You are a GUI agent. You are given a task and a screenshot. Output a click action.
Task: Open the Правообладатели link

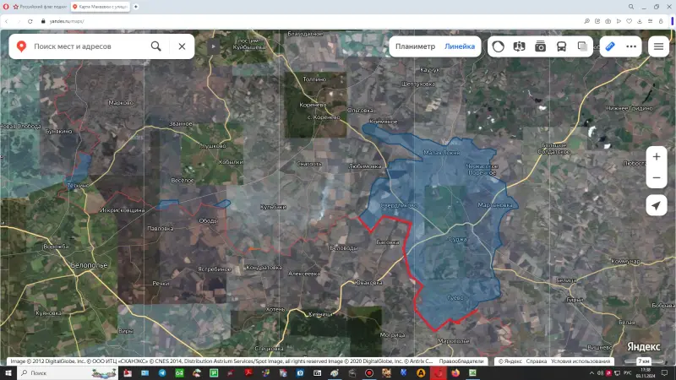click(x=461, y=361)
